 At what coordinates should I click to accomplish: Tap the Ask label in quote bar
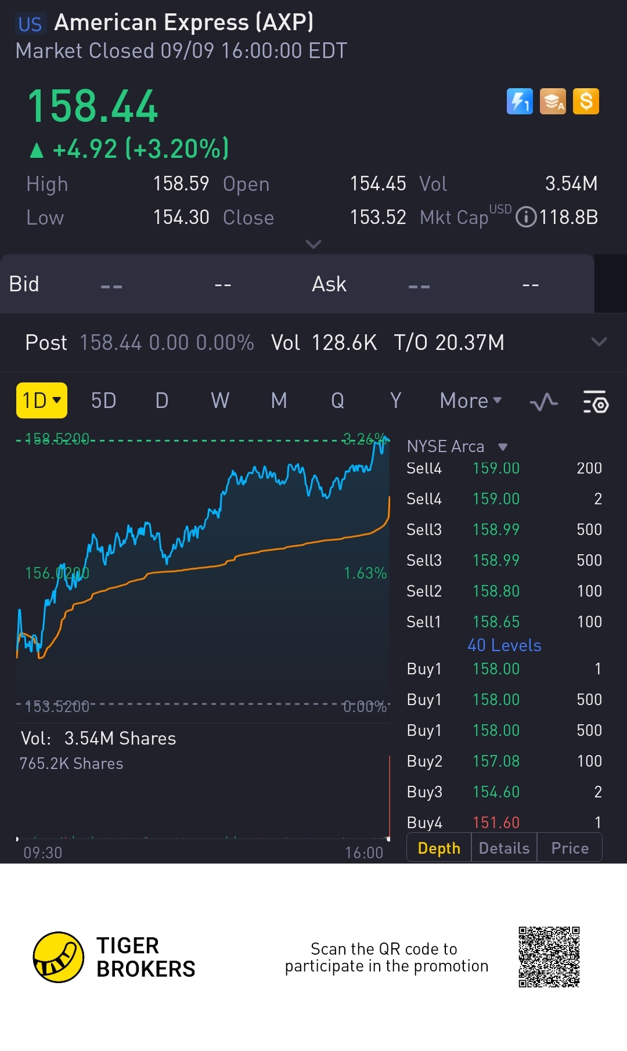point(329,284)
